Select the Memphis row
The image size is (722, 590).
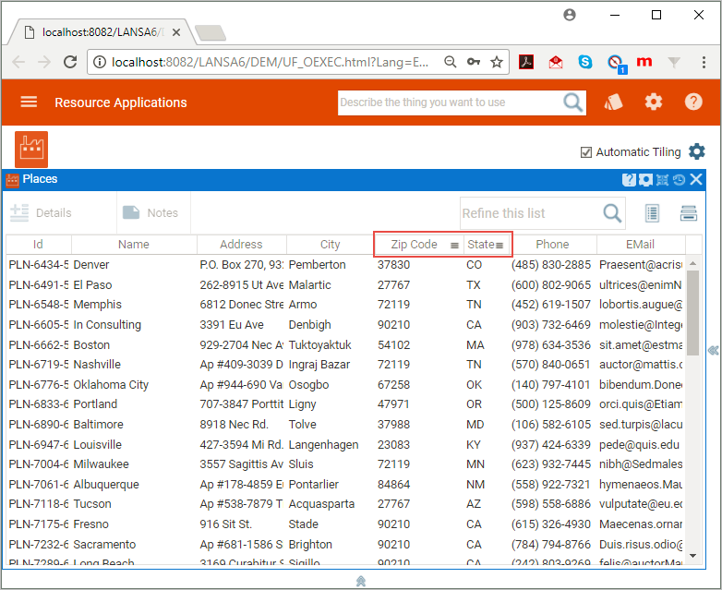tap(345, 305)
